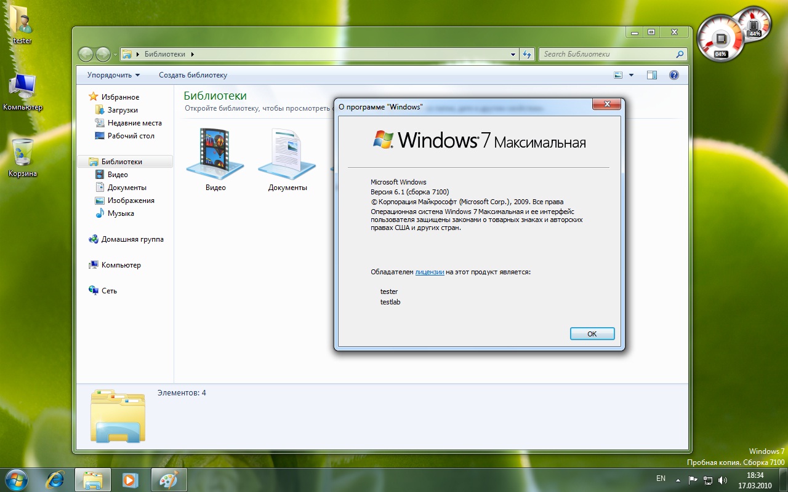The image size is (788, 492).
Task: Click the Forward arrow in Explorer
Action: (103, 54)
